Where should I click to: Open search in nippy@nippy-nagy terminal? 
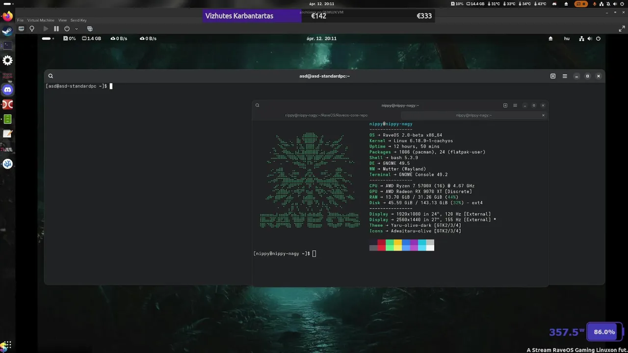point(257,105)
